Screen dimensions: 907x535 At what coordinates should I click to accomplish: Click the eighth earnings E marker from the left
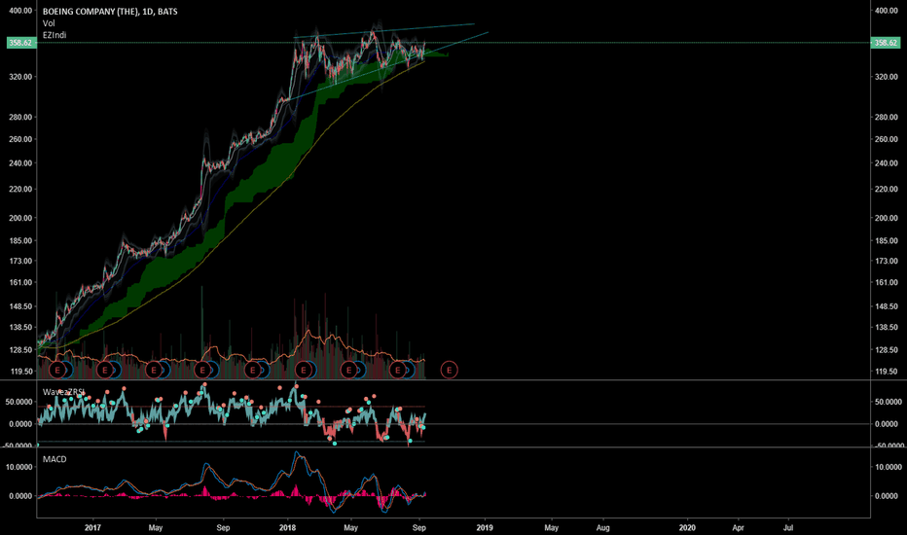coord(397,370)
